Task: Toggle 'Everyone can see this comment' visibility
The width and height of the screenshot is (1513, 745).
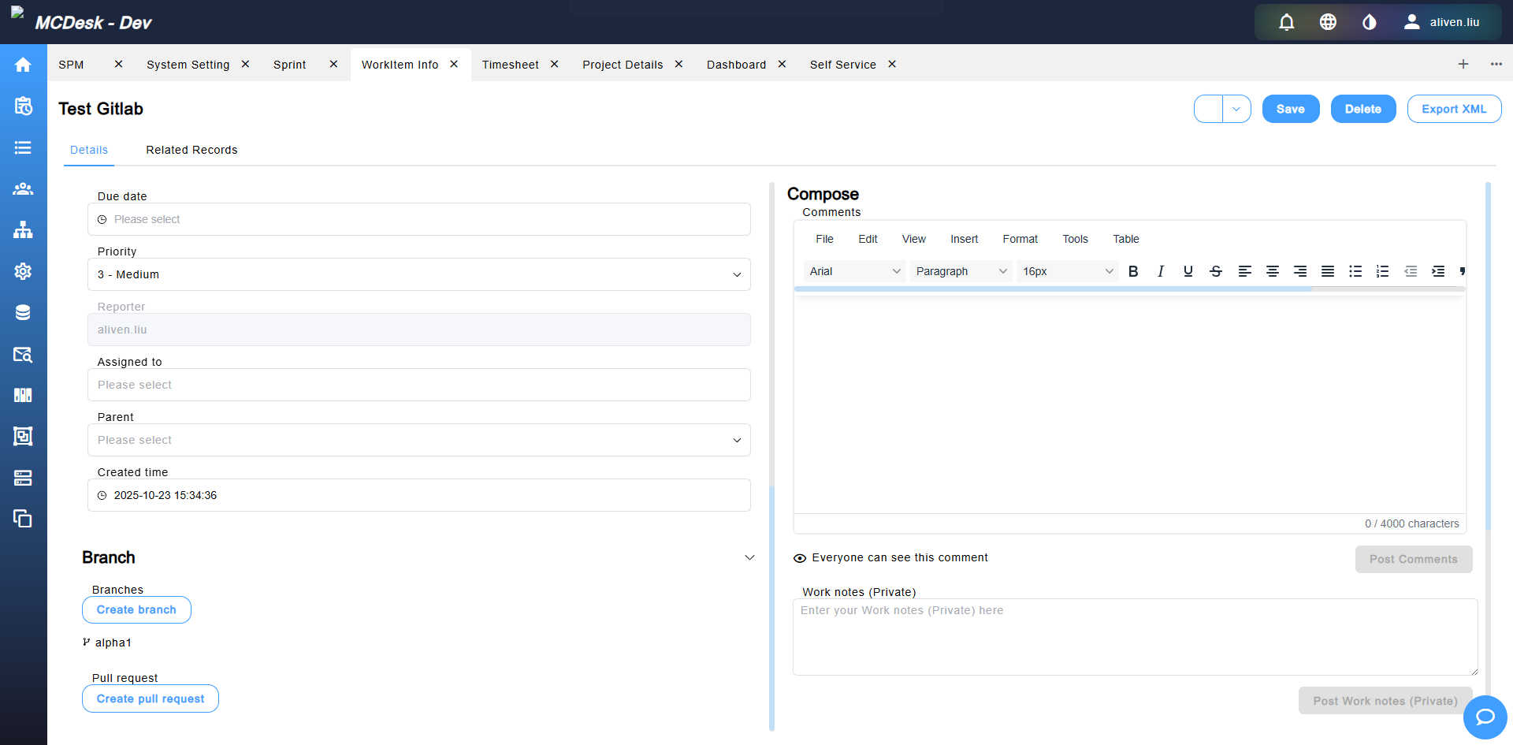Action: [800, 558]
